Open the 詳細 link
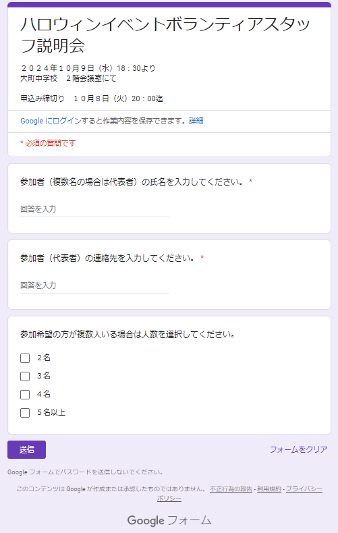This screenshot has height=533, width=338. pos(196,121)
